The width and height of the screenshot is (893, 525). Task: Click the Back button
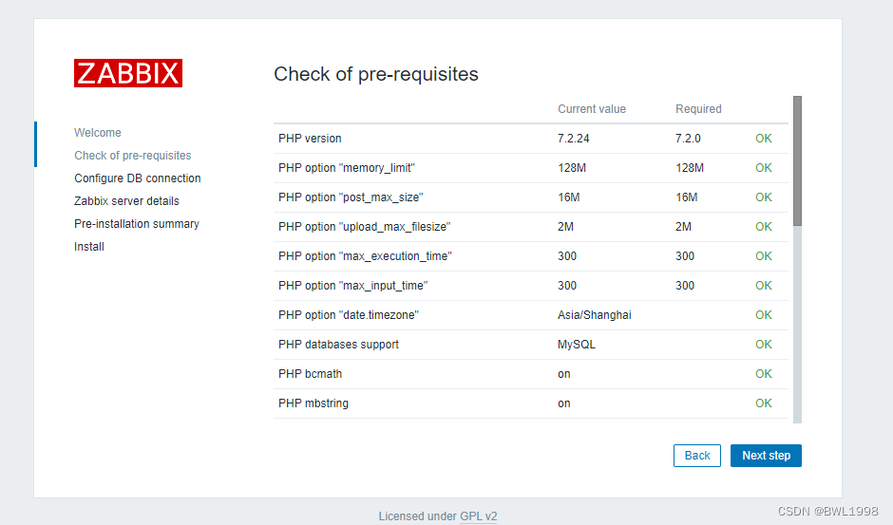pos(697,456)
